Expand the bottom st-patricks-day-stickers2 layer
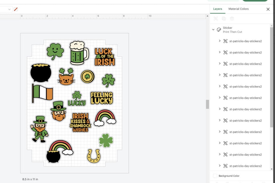The width and height of the screenshot is (275, 183). coord(220,166)
